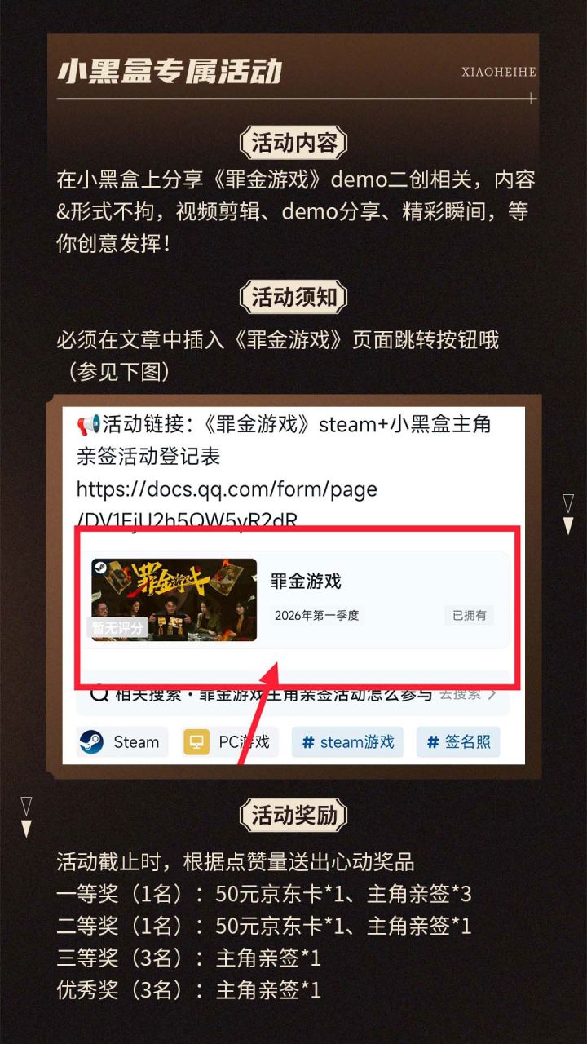Click the left-side downward triangle ornament

[x=26, y=817]
